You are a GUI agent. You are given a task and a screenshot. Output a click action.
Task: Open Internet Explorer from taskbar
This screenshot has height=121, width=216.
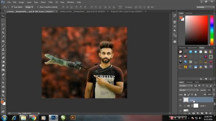(14, 118)
